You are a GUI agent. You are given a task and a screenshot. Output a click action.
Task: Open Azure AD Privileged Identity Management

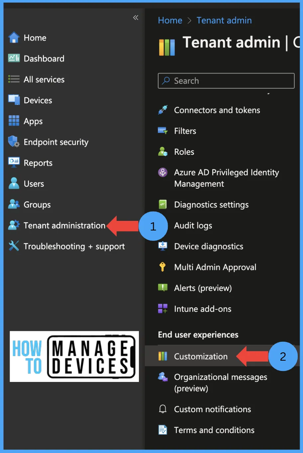[227, 178]
